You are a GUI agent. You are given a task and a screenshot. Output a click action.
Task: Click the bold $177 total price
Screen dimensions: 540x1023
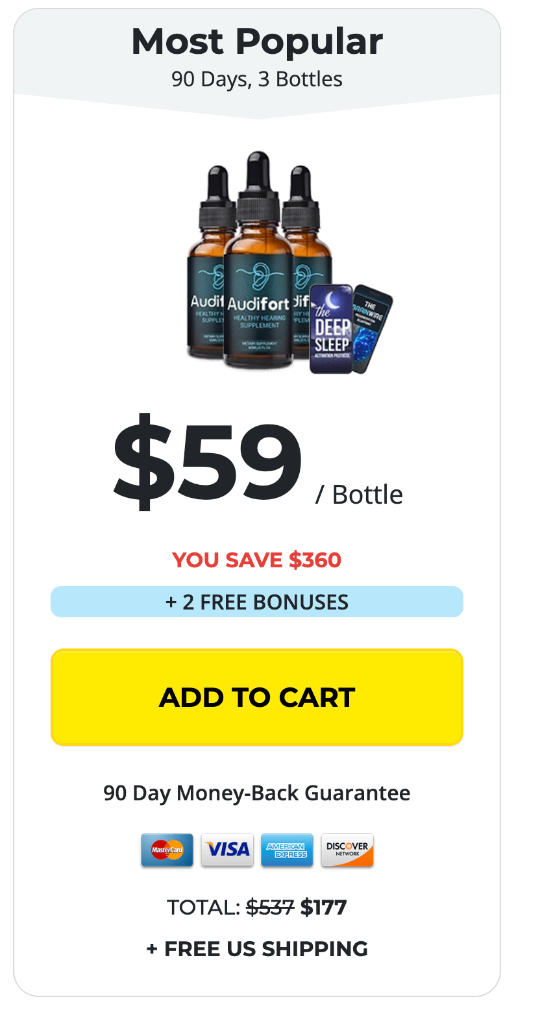(x=324, y=907)
